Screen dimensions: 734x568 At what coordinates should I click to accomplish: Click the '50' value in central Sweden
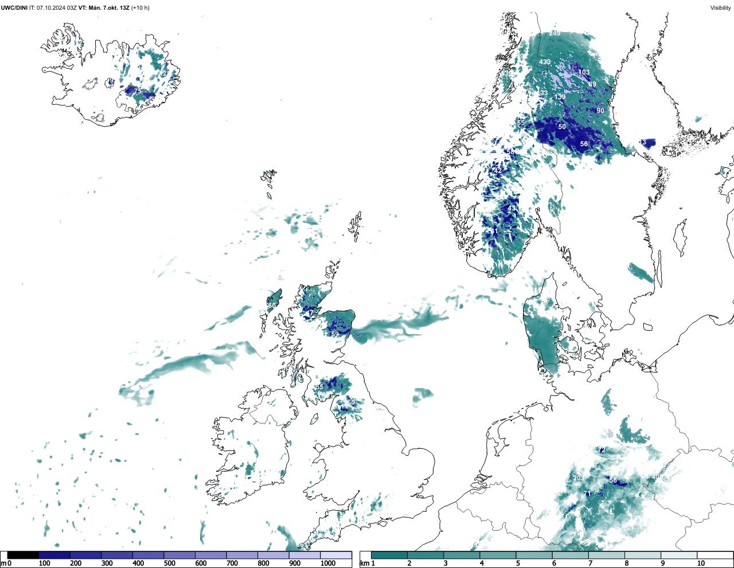562,127
